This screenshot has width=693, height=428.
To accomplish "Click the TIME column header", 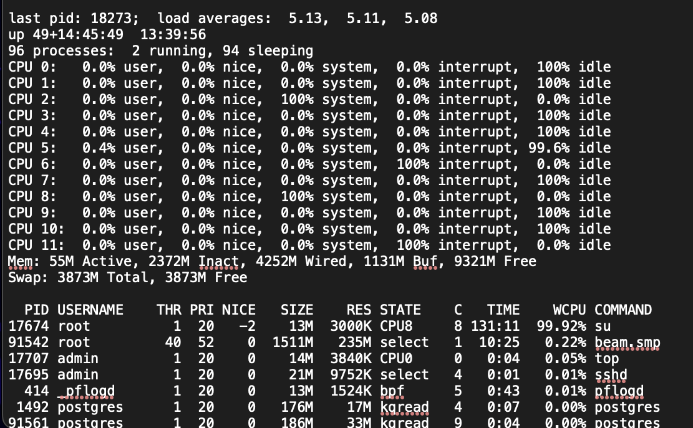I will pyautogui.click(x=504, y=310).
